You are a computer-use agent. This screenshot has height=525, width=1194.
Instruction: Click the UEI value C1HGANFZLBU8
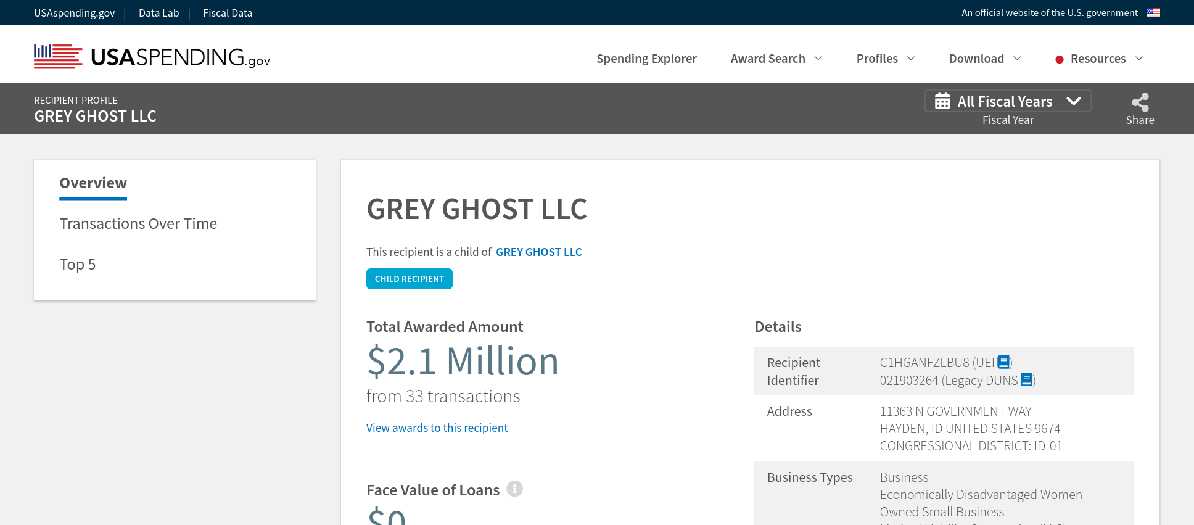(924, 362)
